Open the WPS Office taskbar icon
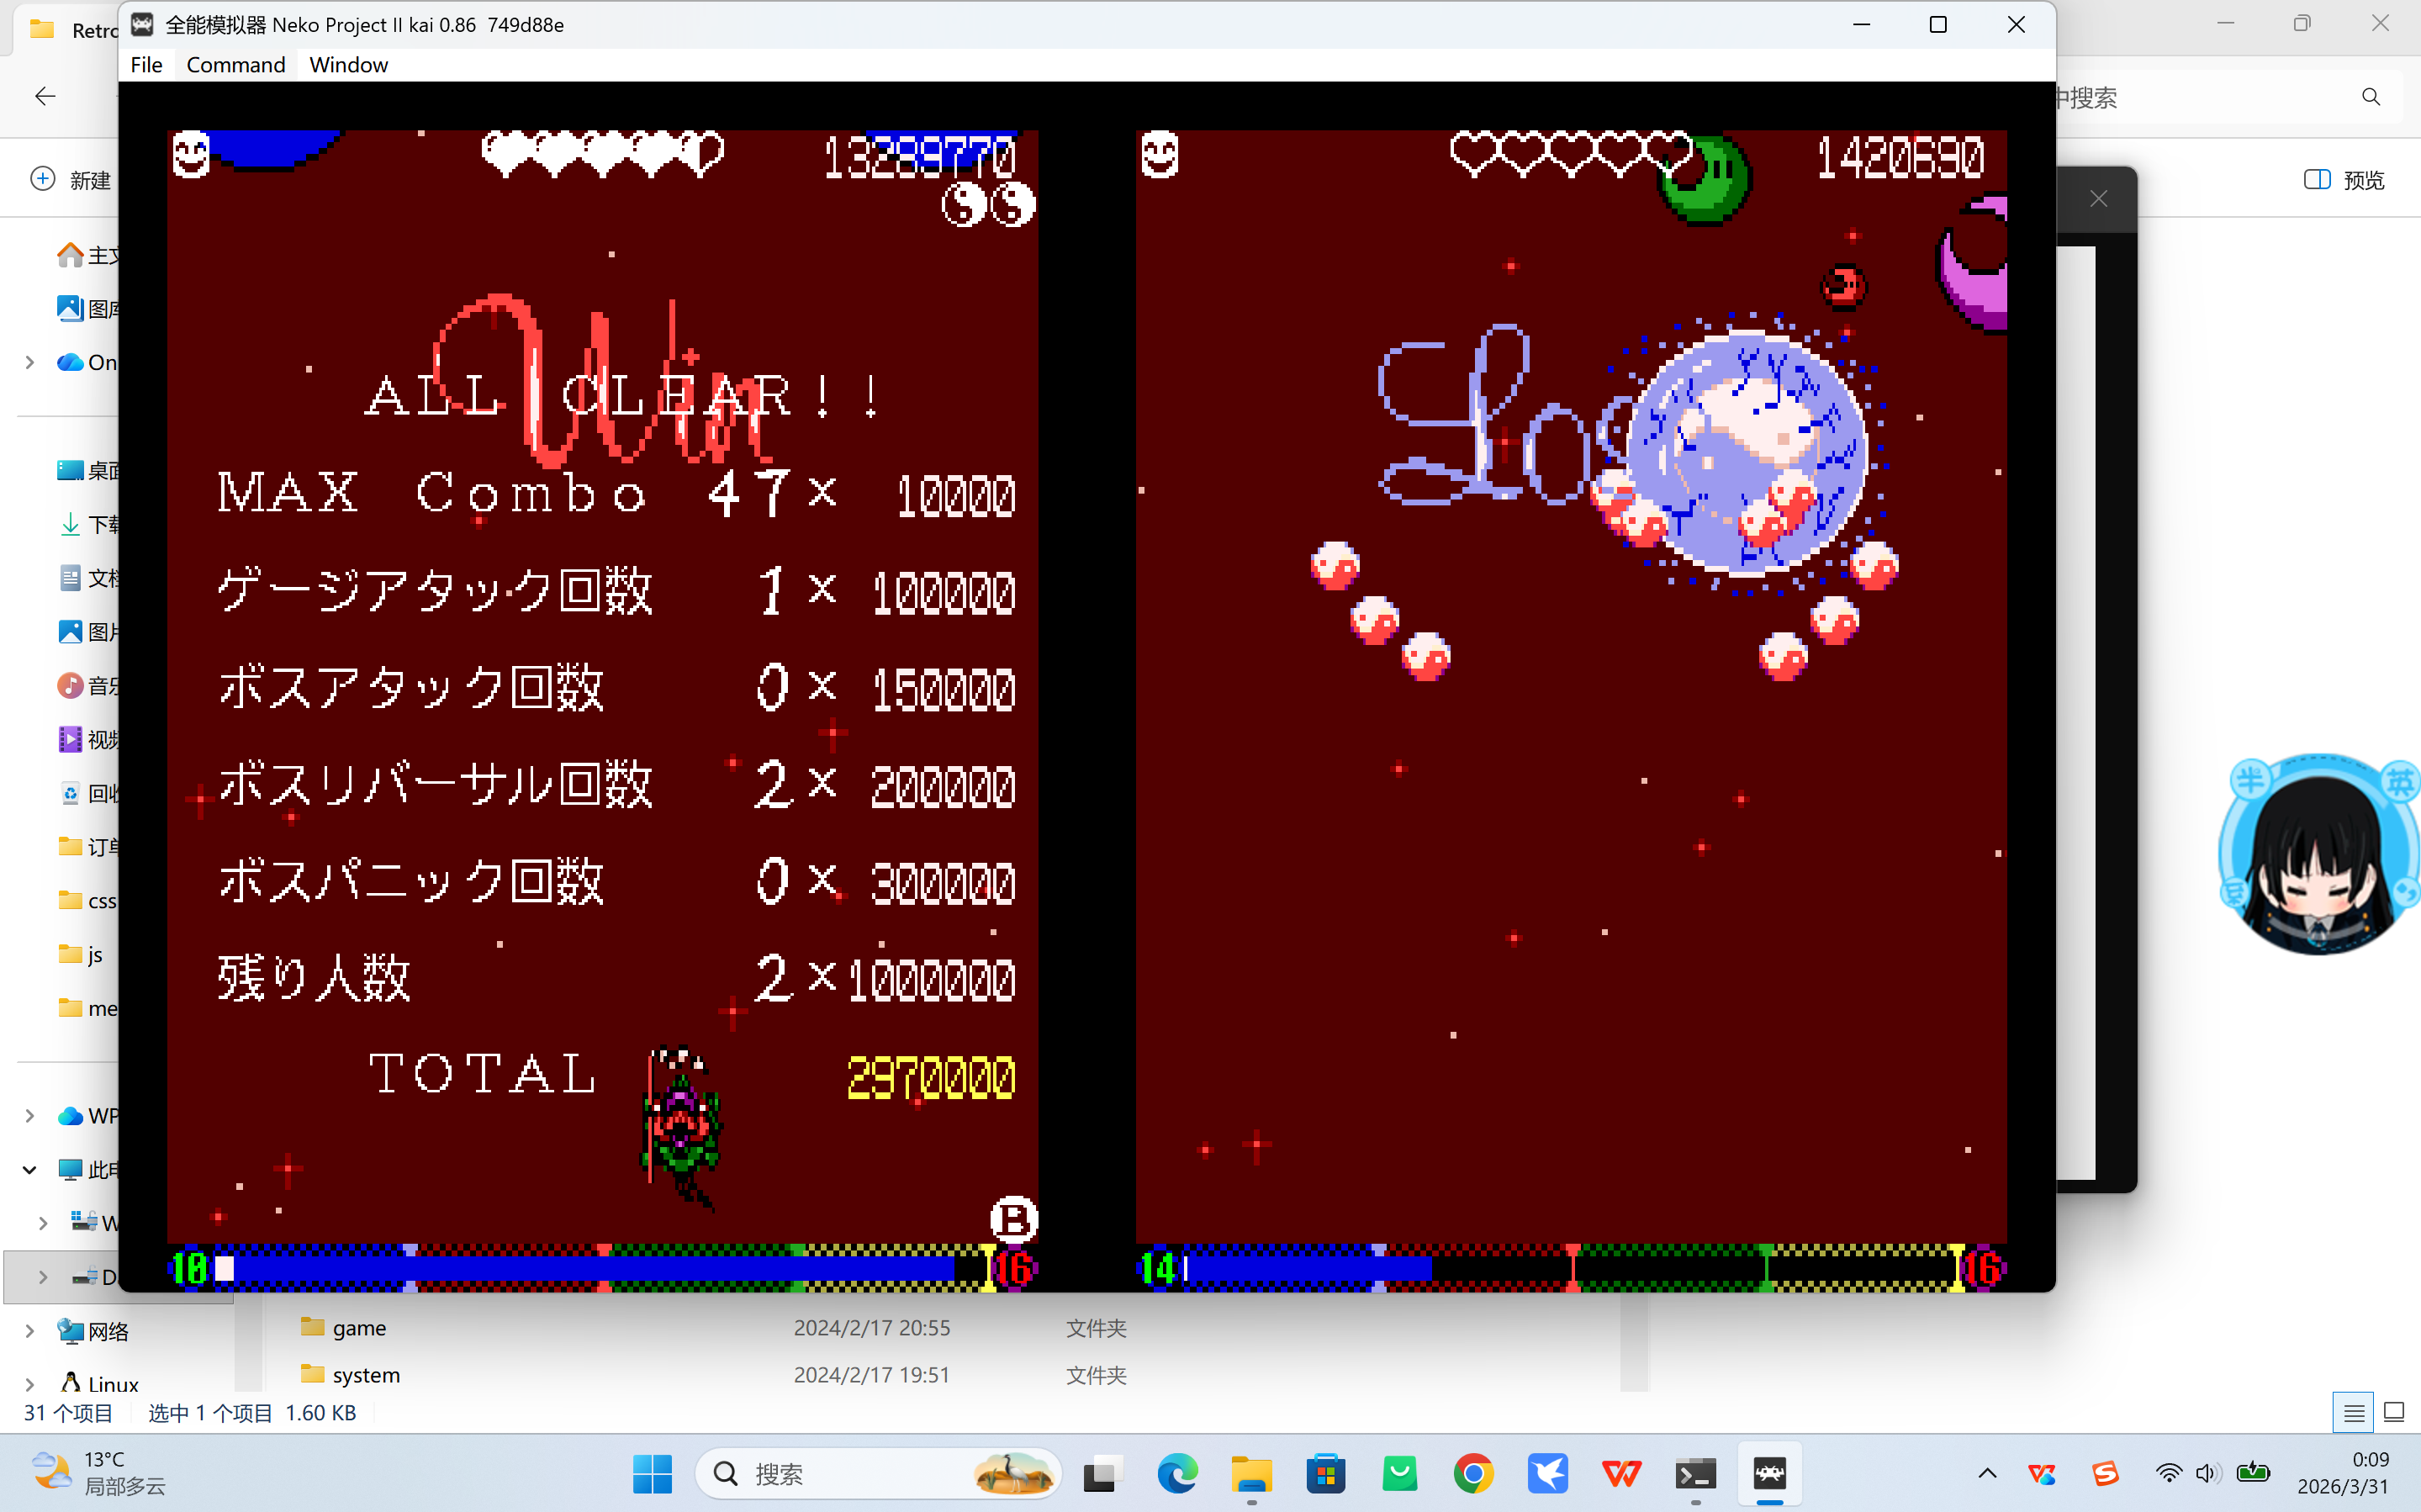 coord(1621,1474)
